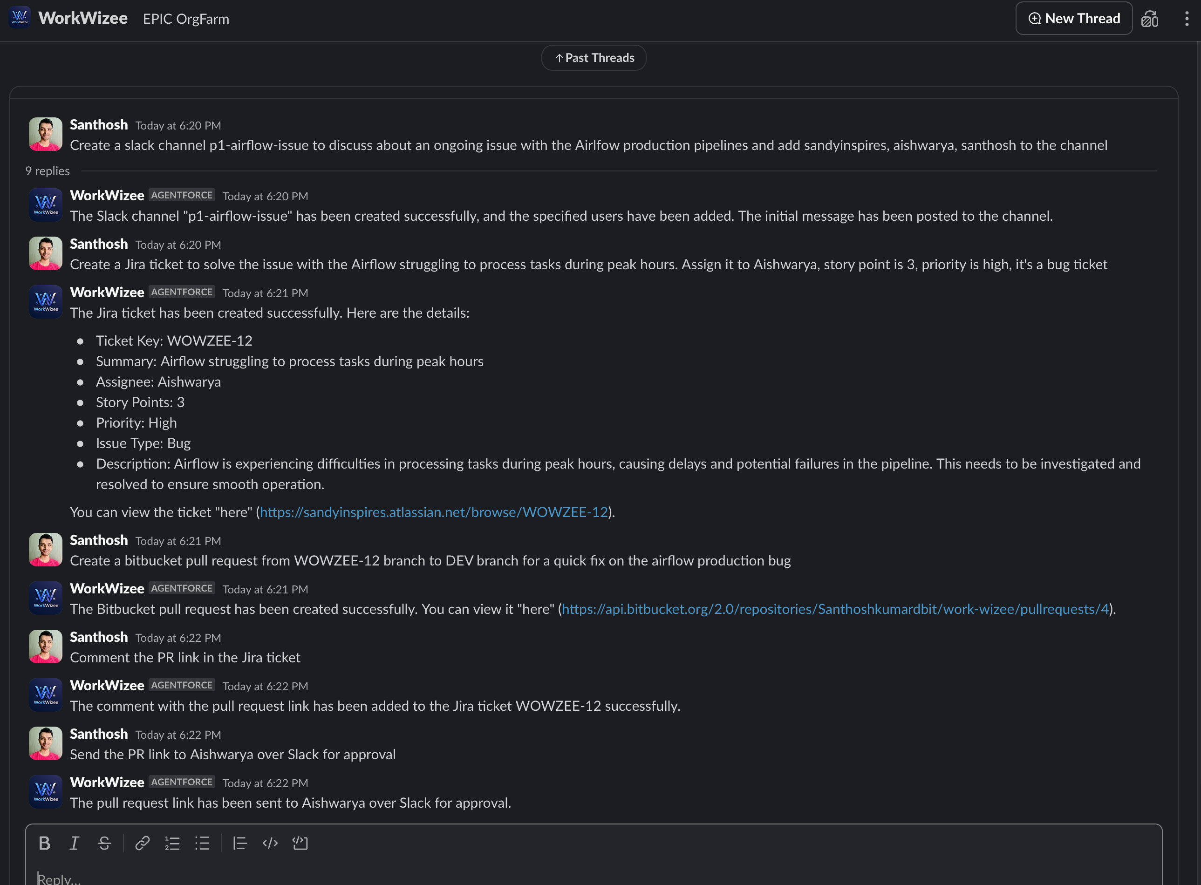The image size is (1201, 885).
Task: Toggle bold formatting in reply editor
Action: click(x=44, y=843)
